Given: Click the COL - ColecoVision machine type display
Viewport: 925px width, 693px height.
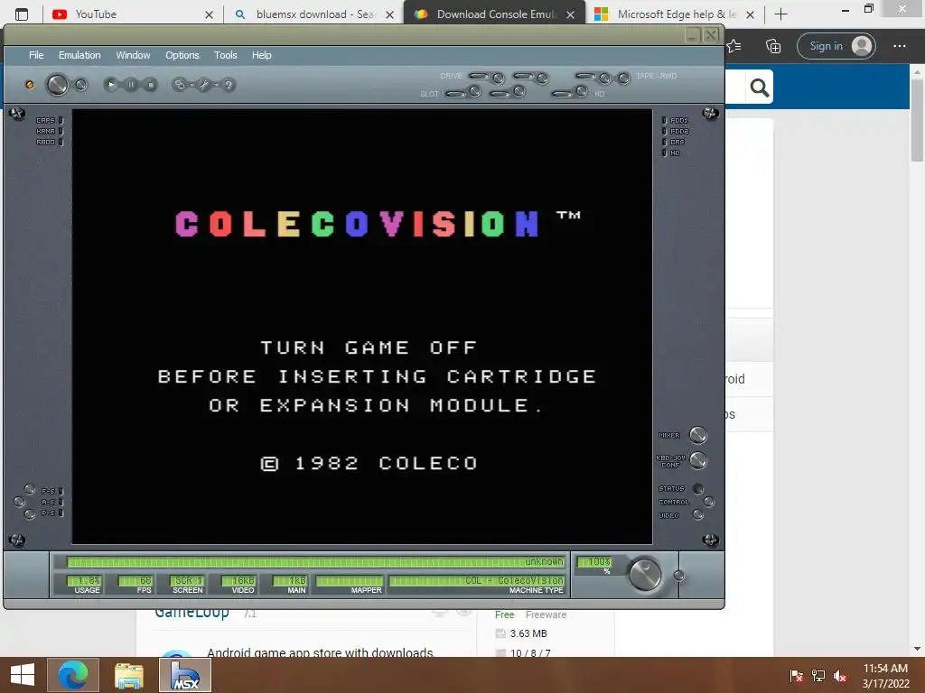Looking at the screenshot, I should pyautogui.click(x=477, y=580).
